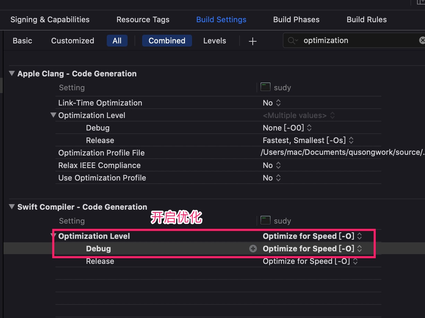Open Link-Time Optimization No dropdown

pos(272,103)
